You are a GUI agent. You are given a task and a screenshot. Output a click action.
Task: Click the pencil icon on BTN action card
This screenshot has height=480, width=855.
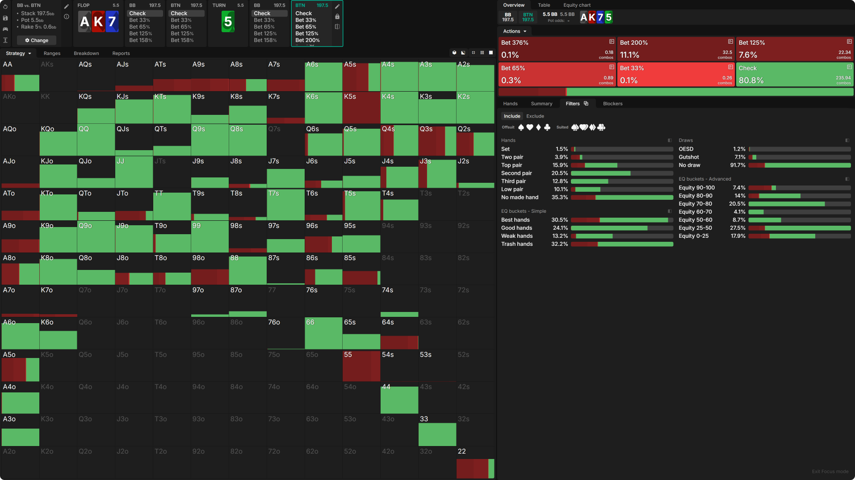[x=337, y=6]
